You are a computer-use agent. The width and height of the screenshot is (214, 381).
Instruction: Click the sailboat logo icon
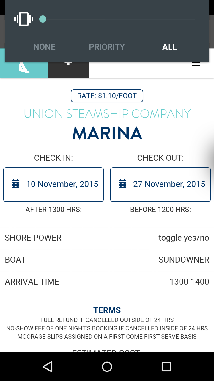pos(24,67)
